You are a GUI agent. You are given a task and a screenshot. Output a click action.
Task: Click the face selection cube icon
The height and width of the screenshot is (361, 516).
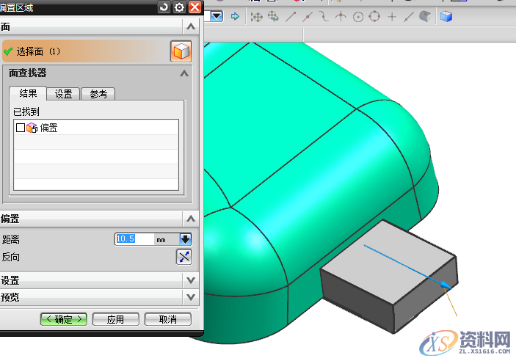coord(181,51)
